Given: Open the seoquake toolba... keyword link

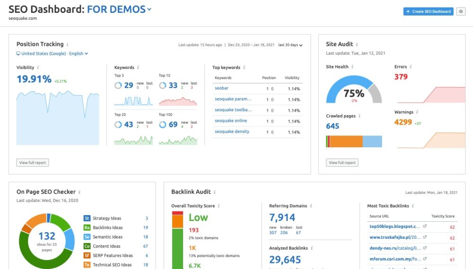Looking at the screenshot, I should pos(233,110).
